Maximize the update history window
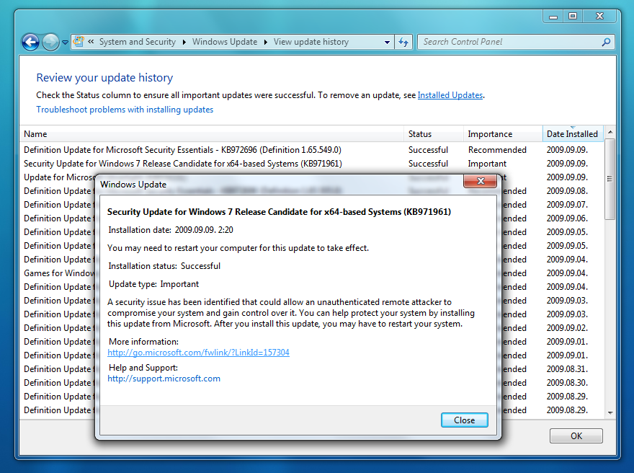634x473 pixels. [x=573, y=16]
